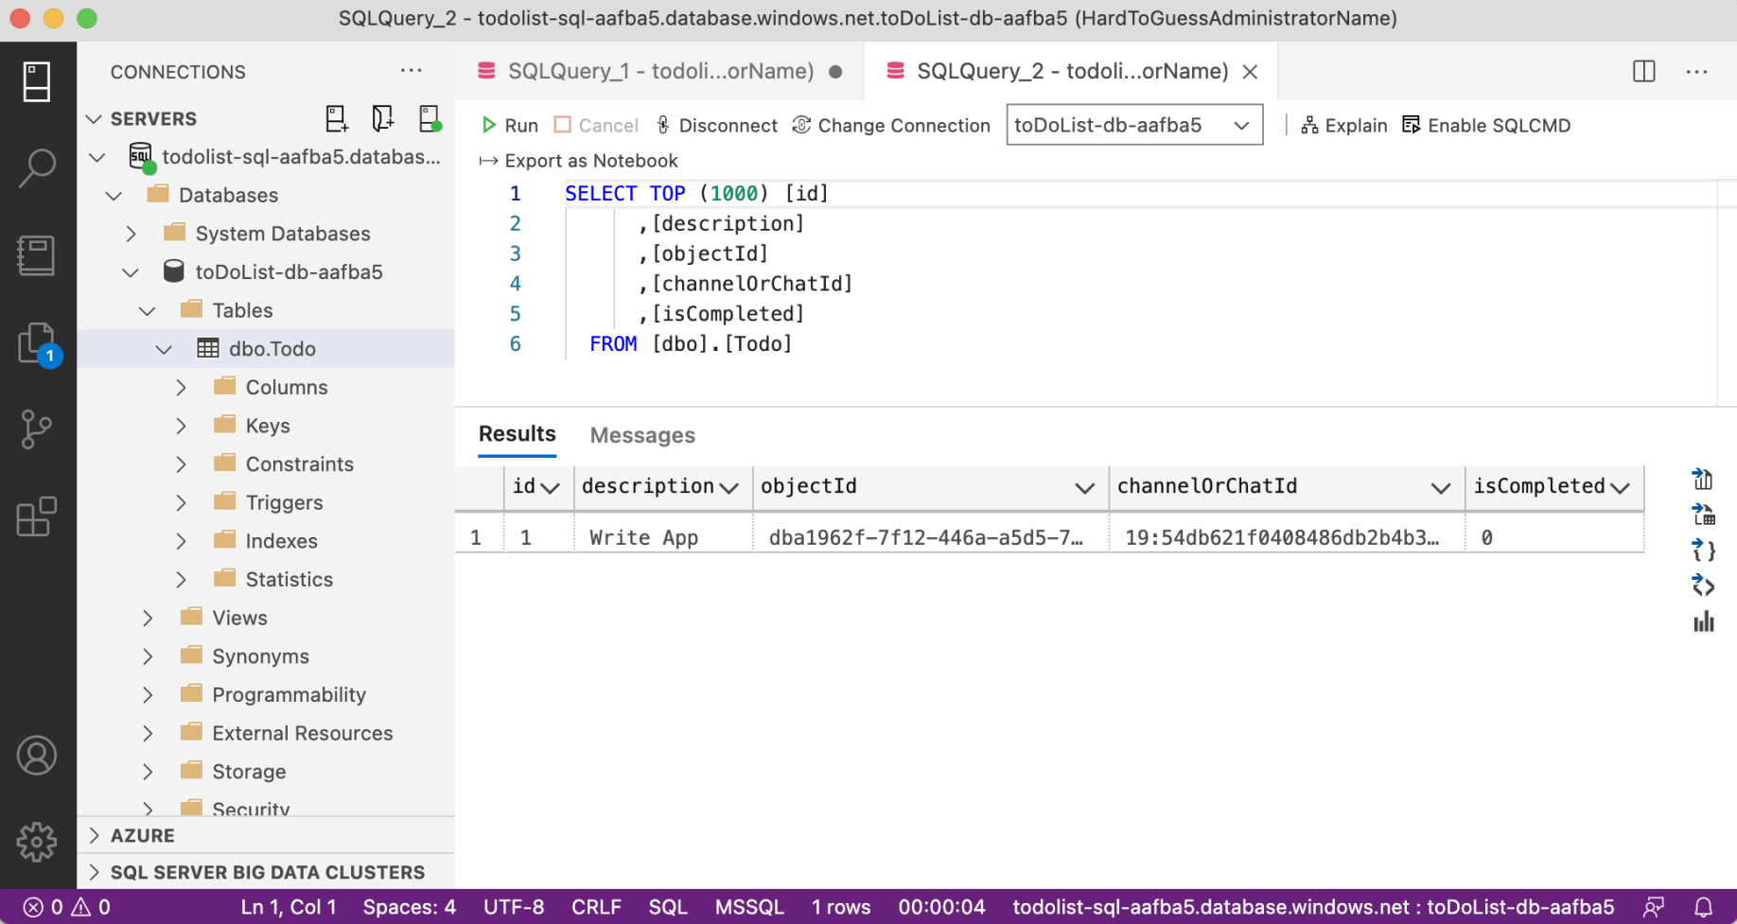Open the database selector dropdown

(x=1133, y=126)
